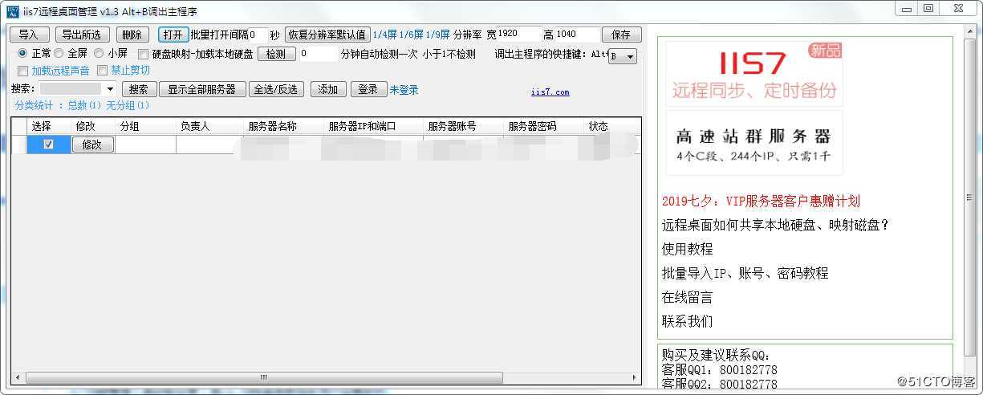Click the batch open interval seconds field
This screenshot has width=983, height=395.
pos(258,35)
